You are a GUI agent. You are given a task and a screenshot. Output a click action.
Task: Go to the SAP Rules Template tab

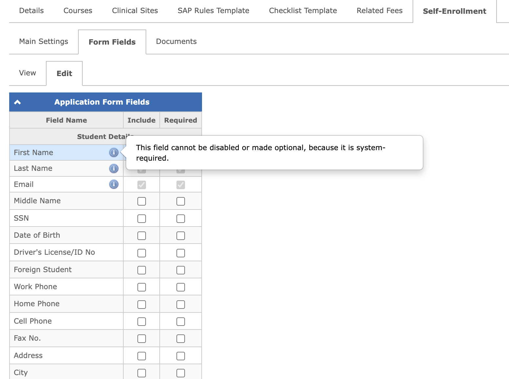click(213, 11)
